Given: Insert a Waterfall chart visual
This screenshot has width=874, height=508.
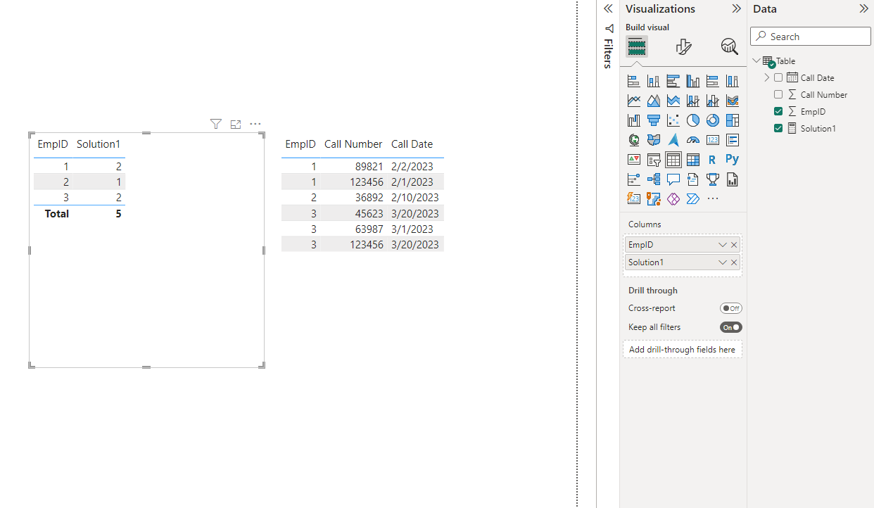Looking at the screenshot, I should (x=633, y=120).
